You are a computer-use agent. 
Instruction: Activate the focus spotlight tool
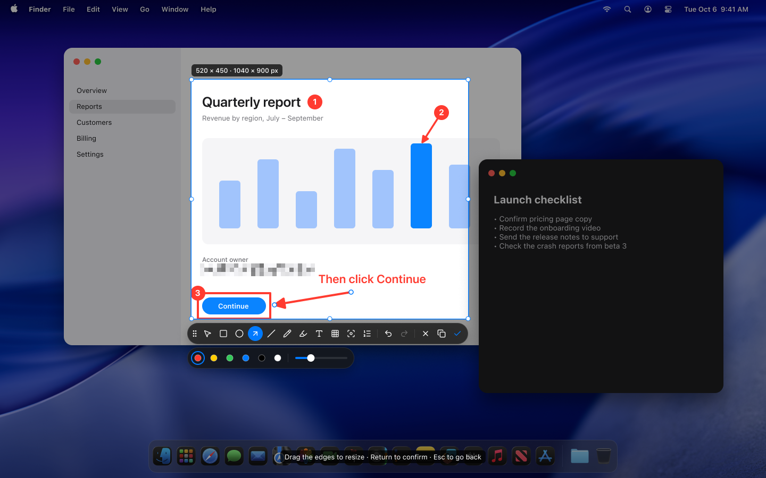(x=351, y=334)
